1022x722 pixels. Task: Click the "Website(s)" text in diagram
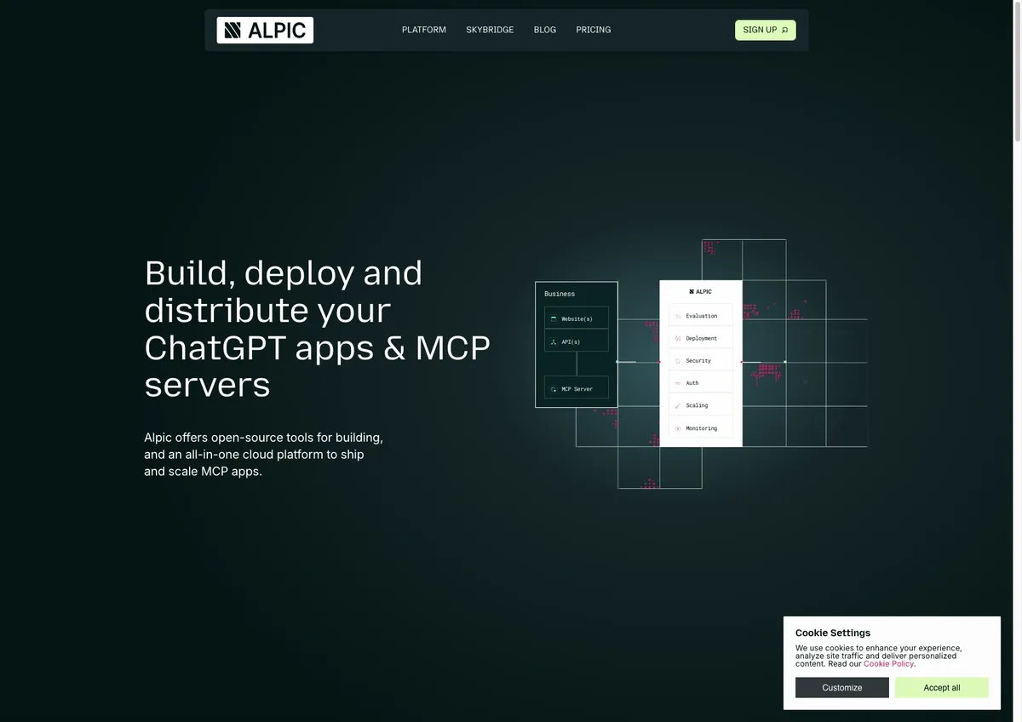(577, 318)
